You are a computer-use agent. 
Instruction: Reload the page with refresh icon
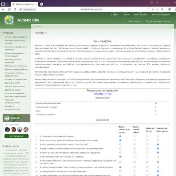(x=15, y=9)
